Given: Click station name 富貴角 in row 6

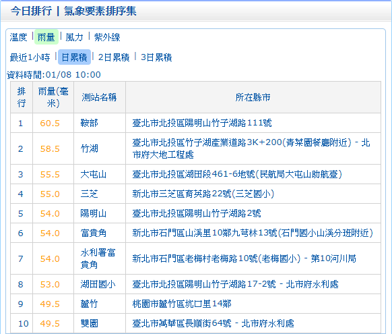Looking at the screenshot, I should point(94,233).
